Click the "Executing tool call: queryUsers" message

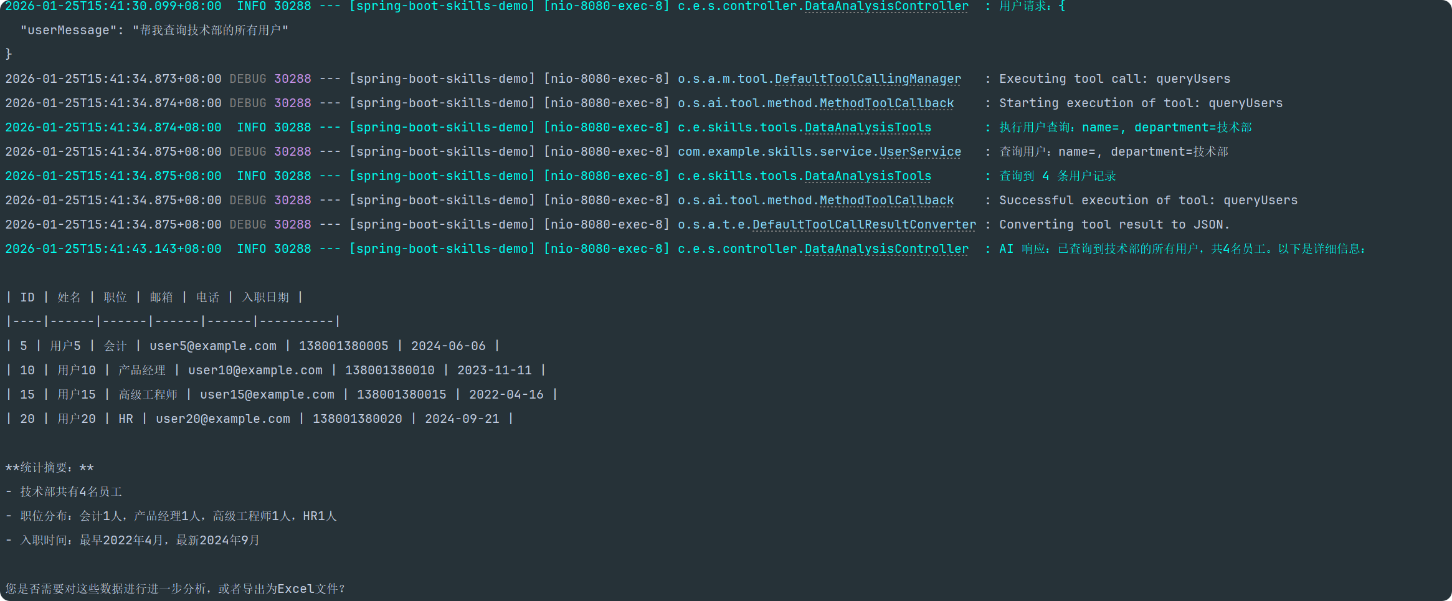click(x=1114, y=79)
